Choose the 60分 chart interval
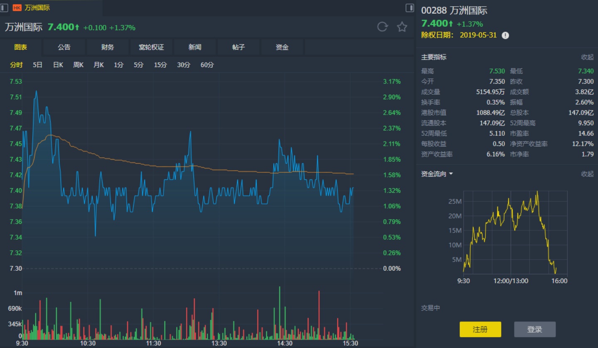Screen dimensions: 598x348 pos(207,65)
